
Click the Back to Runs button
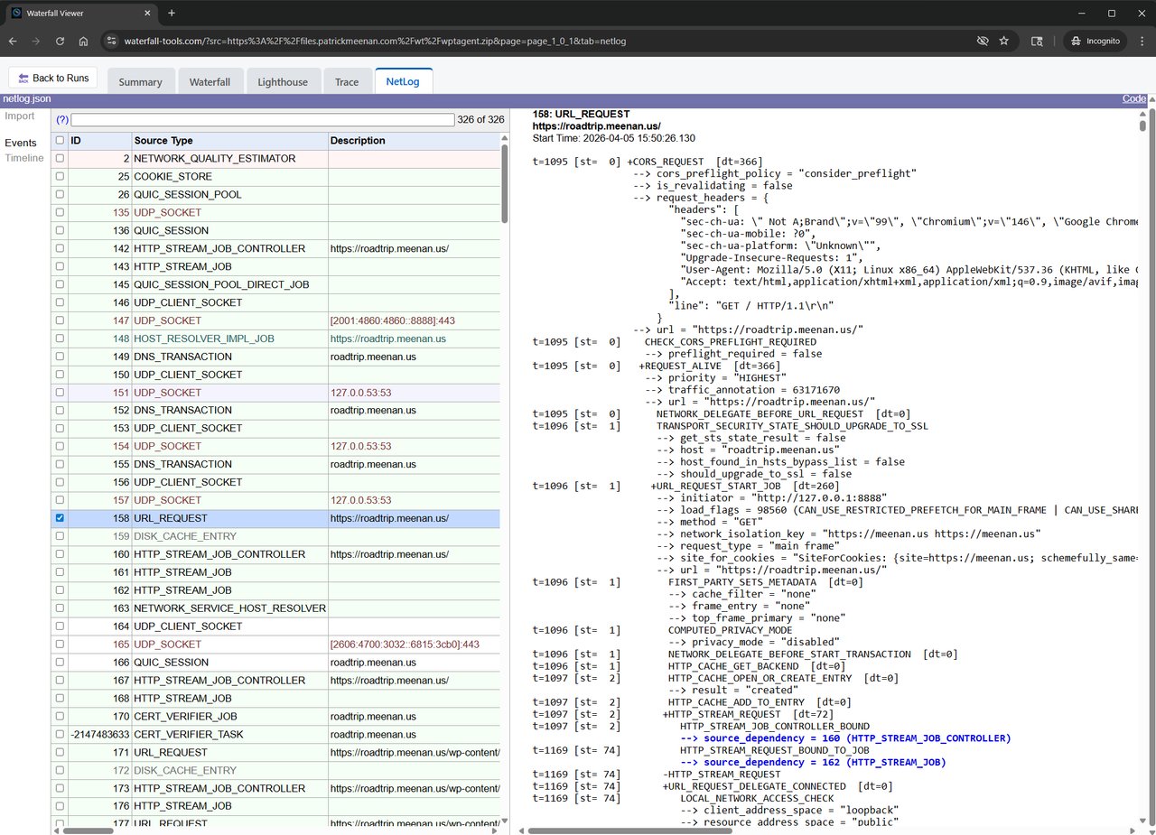coord(52,78)
